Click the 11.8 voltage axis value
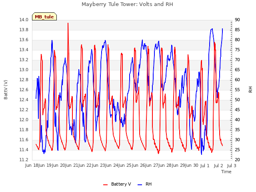 (x=24, y=130)
